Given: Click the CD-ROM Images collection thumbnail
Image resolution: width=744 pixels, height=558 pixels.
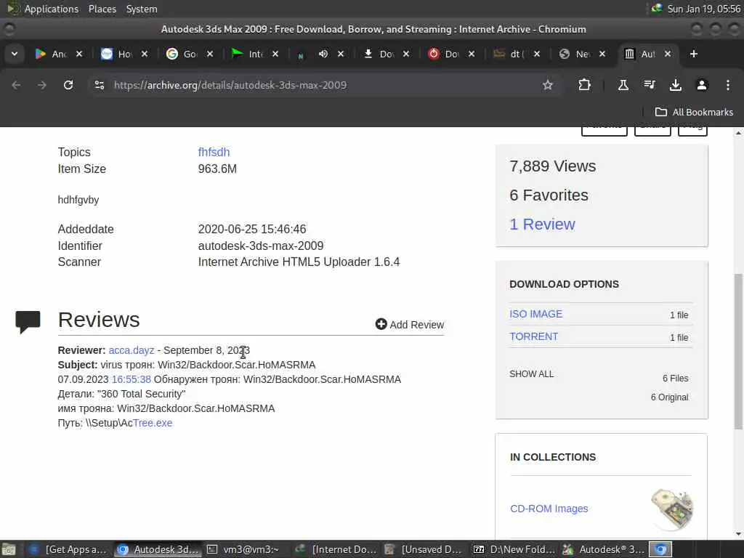Looking at the screenshot, I should (672, 509).
